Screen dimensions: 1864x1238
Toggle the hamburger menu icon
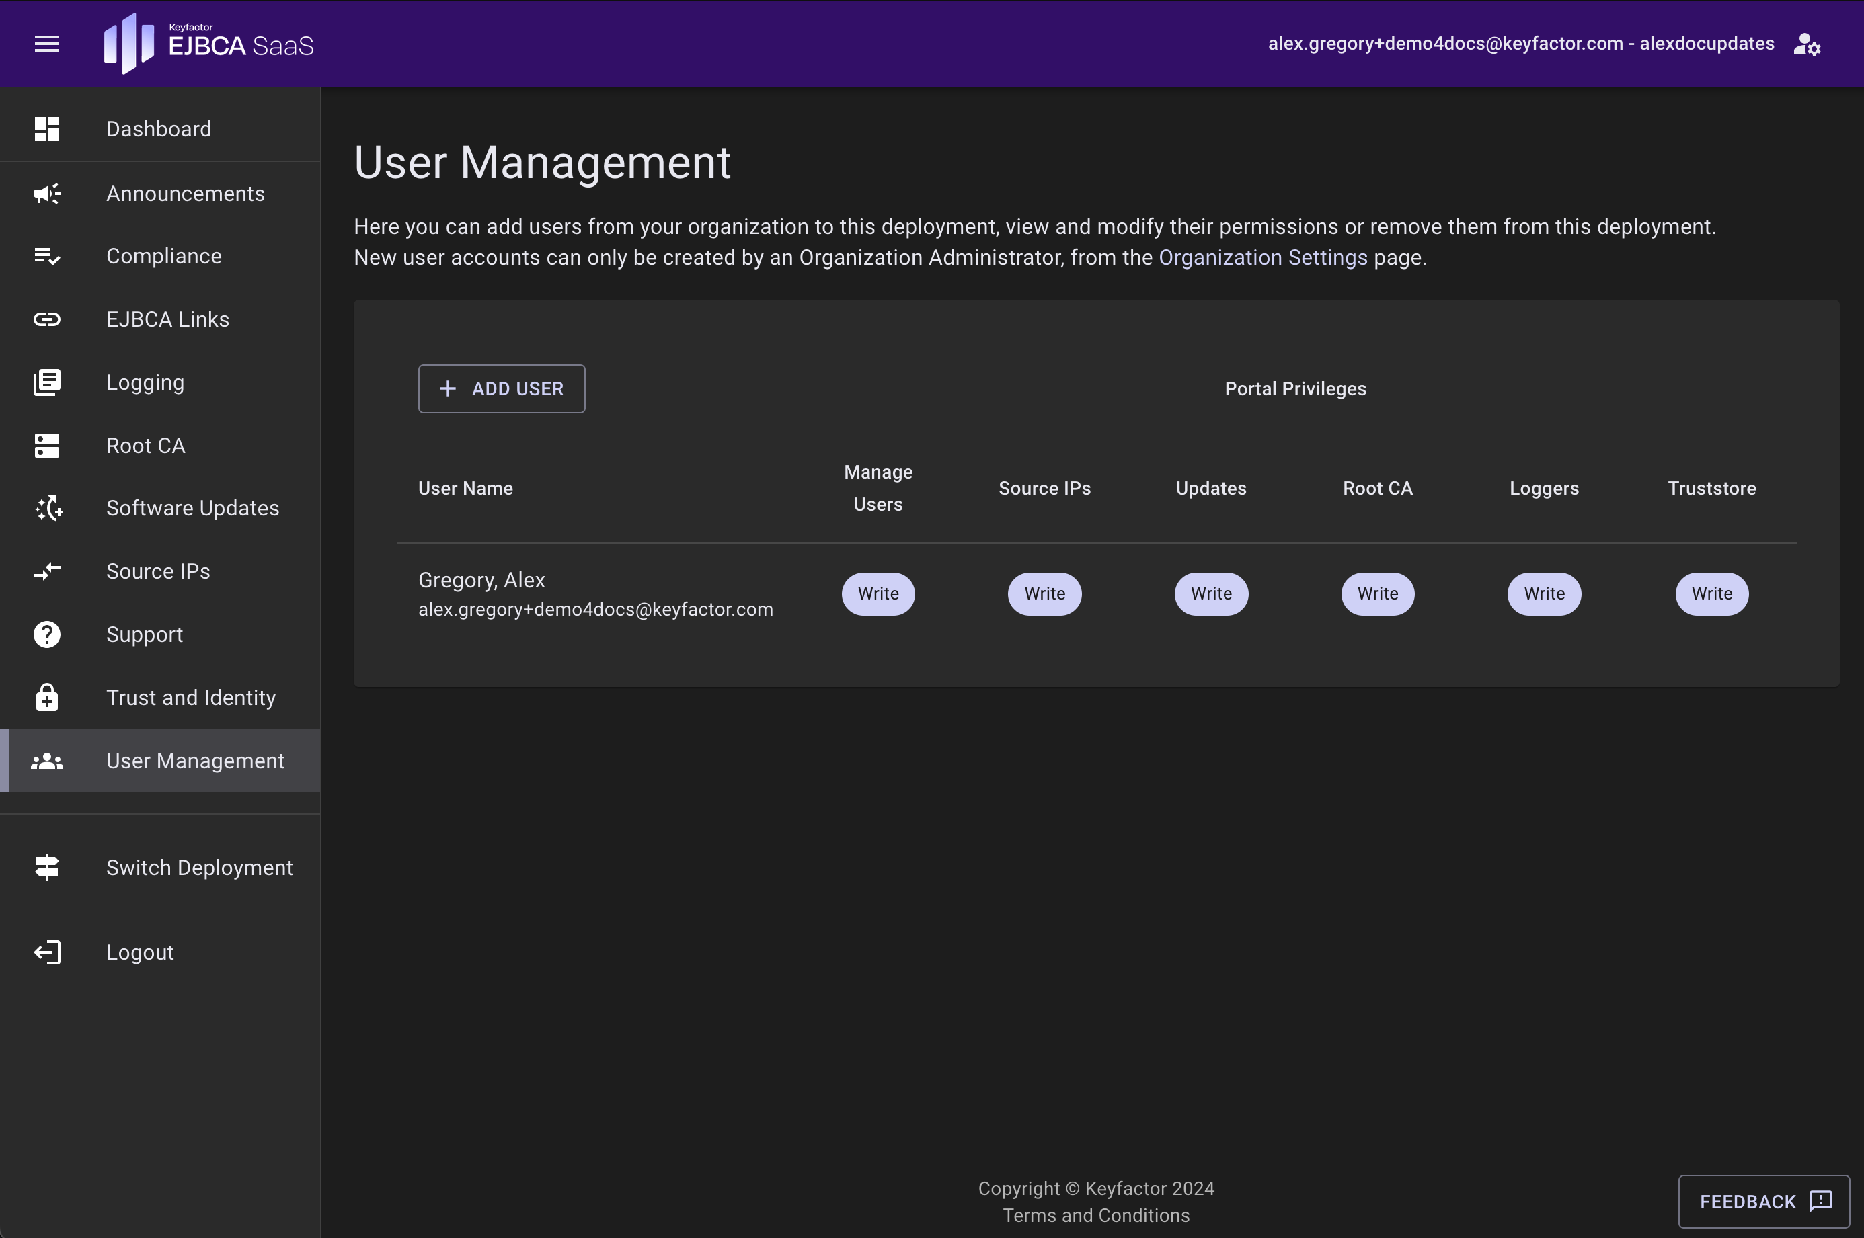[x=46, y=44]
